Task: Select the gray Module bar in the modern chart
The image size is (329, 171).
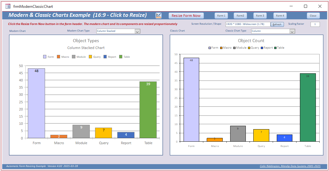Action: click(81, 132)
